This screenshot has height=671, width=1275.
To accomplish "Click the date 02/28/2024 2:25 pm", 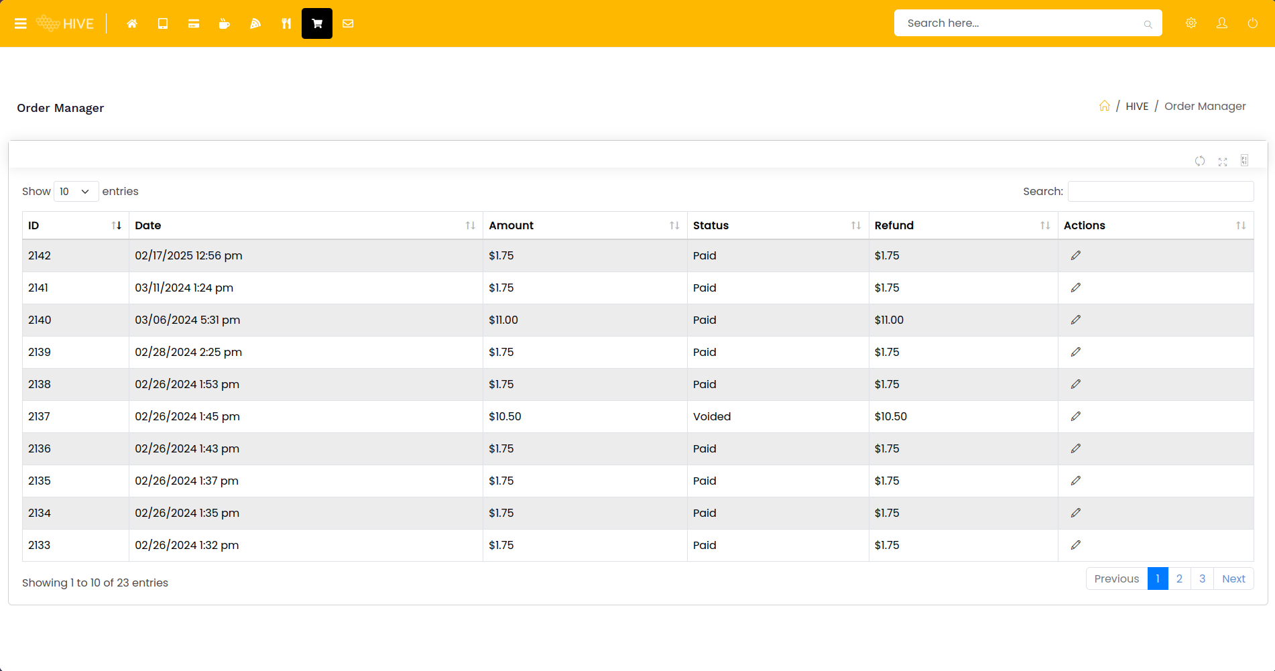I will (188, 352).
